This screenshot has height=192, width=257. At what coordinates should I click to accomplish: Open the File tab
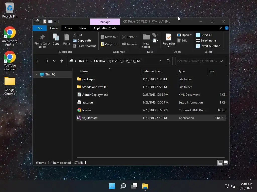click(x=40, y=28)
